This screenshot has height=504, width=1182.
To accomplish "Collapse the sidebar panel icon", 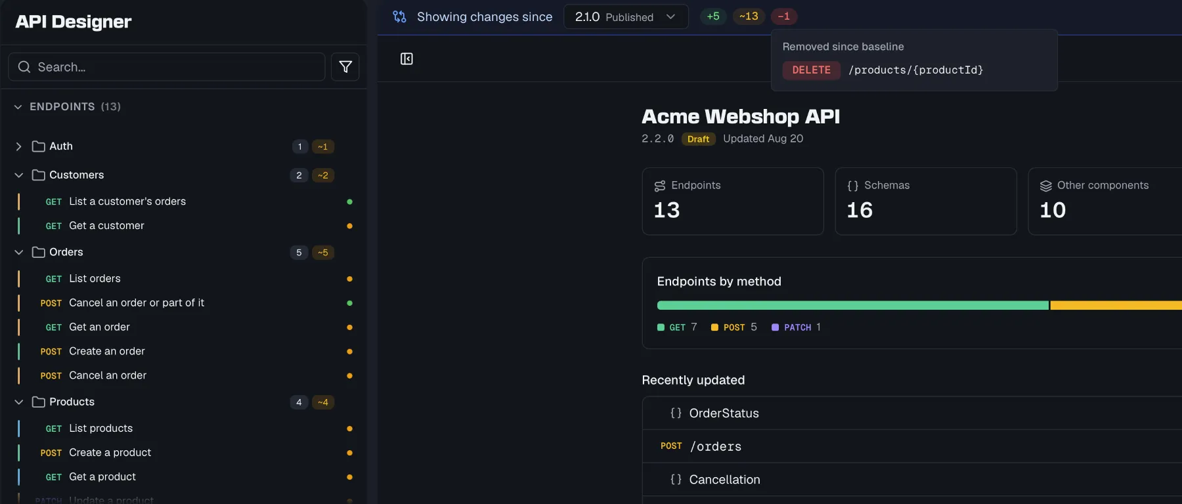I will pos(406,59).
